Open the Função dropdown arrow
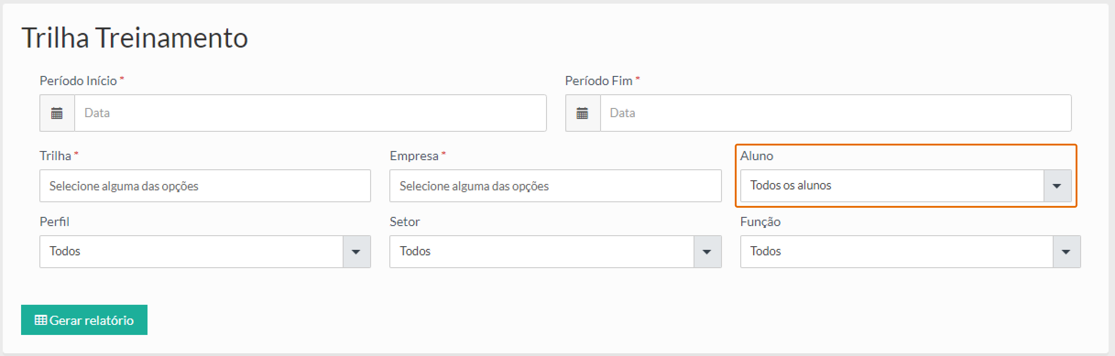 coord(1066,252)
